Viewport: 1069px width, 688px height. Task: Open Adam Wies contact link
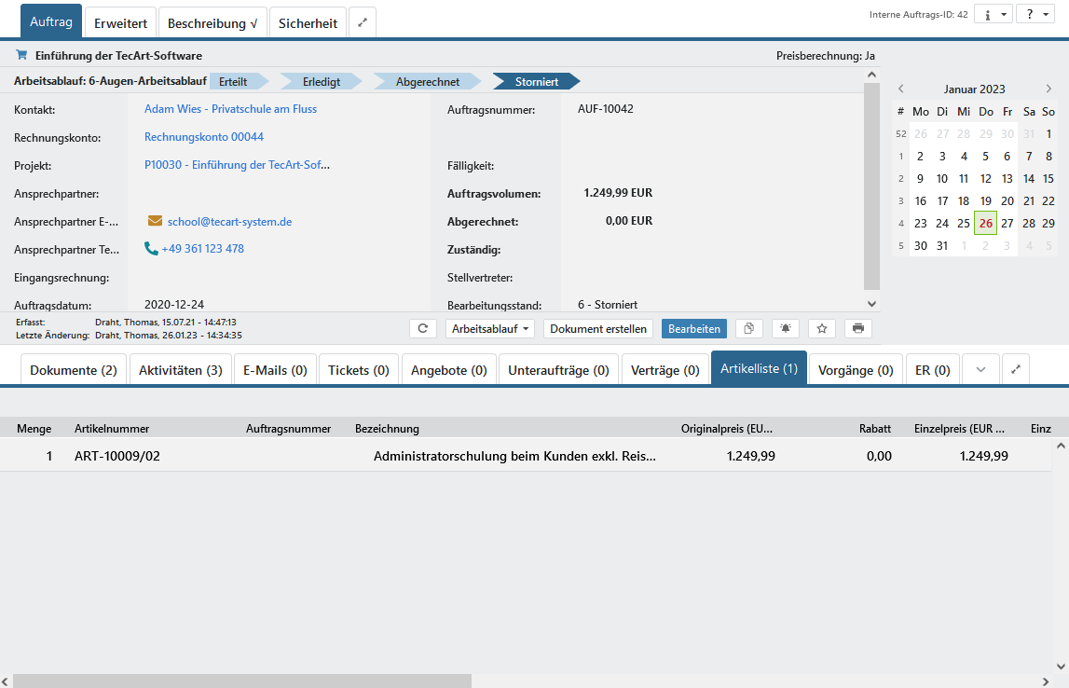[230, 109]
